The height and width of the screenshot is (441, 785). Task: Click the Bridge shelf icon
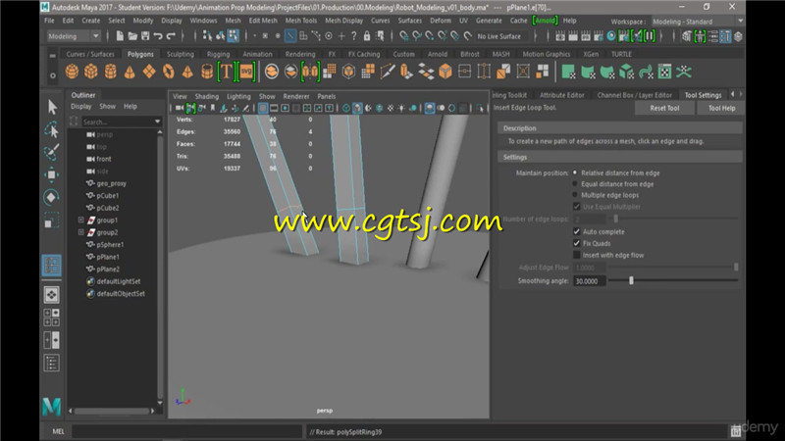(426, 72)
